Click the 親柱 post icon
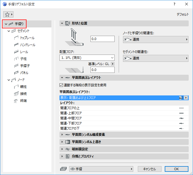Viewport: 193px width, 175px height. coord(16,87)
